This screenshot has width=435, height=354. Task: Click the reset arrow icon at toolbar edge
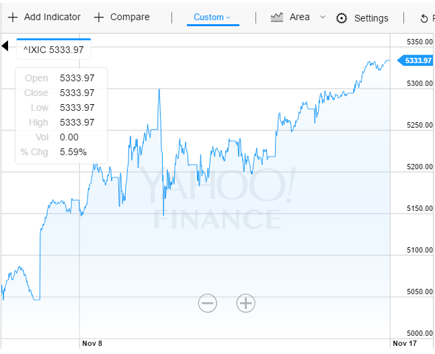pyautogui.click(x=424, y=18)
